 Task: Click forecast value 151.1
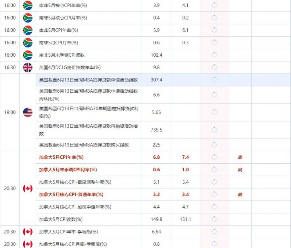[186, 219]
